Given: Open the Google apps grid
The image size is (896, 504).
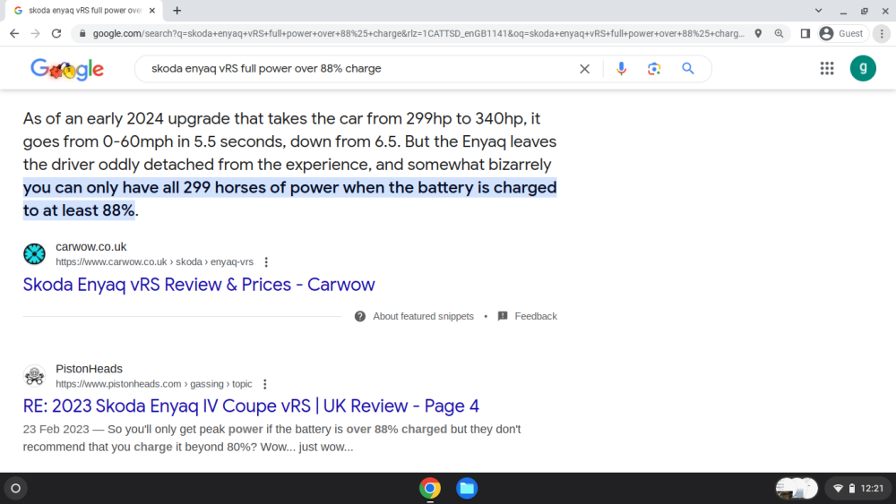Looking at the screenshot, I should point(827,69).
